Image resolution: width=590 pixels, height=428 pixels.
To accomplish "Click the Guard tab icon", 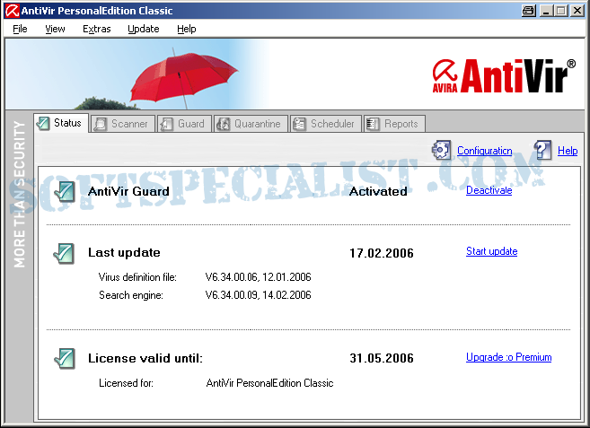I will 166,124.
